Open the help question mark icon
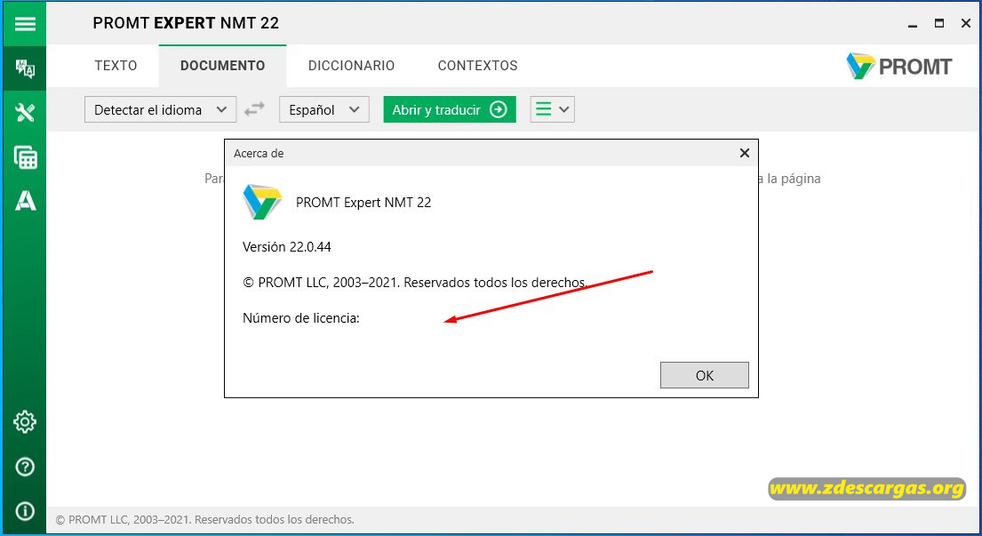This screenshot has width=982, height=536. click(x=25, y=467)
